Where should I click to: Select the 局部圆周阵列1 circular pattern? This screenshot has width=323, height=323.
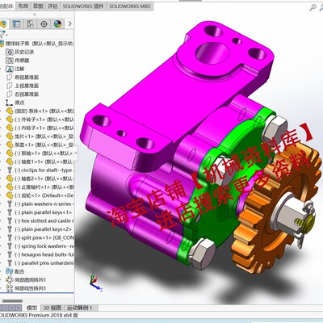[x=26, y=280]
